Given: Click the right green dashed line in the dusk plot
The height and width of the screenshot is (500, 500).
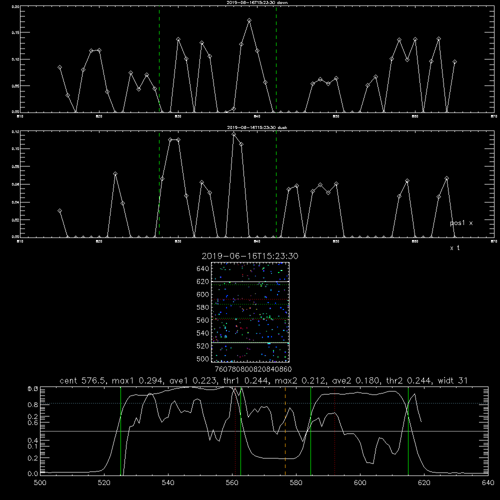Looking at the screenshot, I should coord(276,184).
